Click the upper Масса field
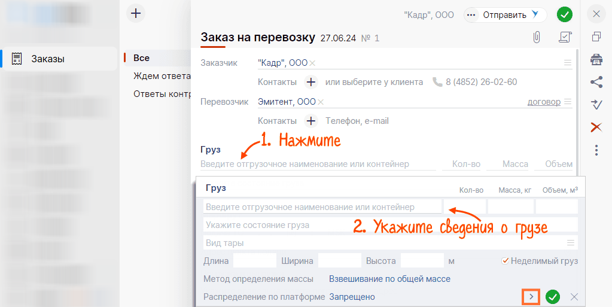The image size is (612, 307). (507, 164)
